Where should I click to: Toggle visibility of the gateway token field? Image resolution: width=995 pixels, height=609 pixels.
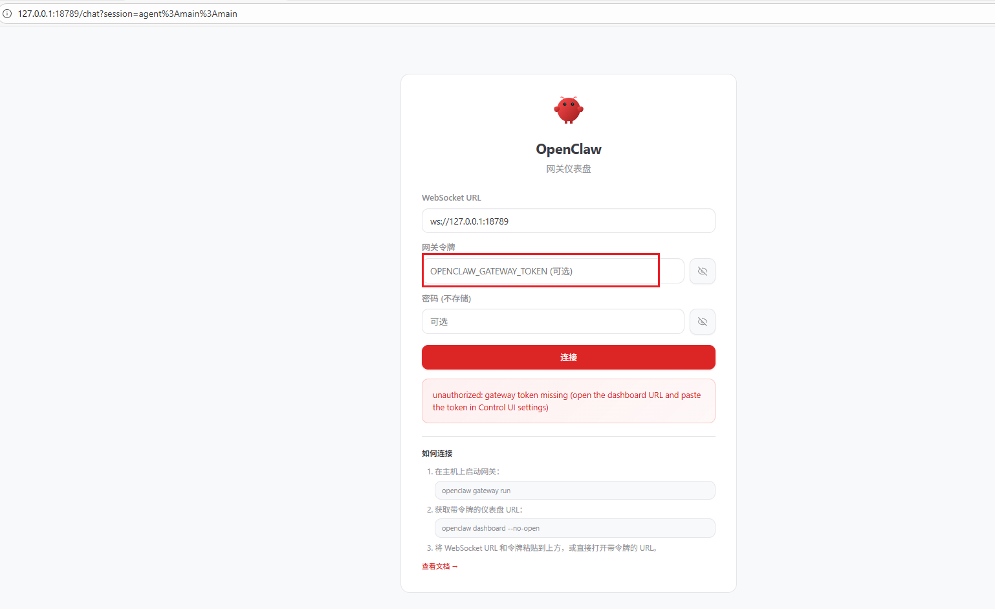point(703,271)
